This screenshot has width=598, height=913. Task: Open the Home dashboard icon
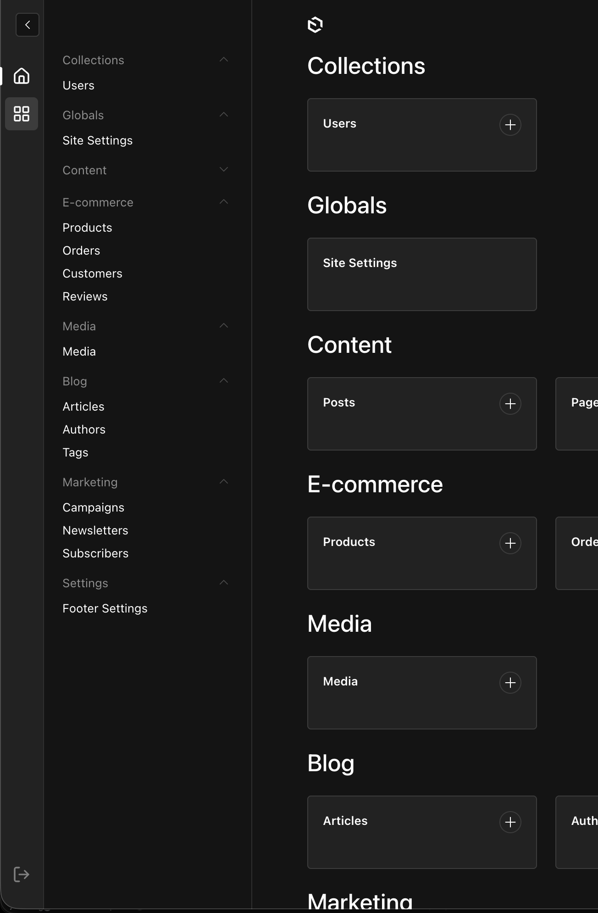[22, 76]
